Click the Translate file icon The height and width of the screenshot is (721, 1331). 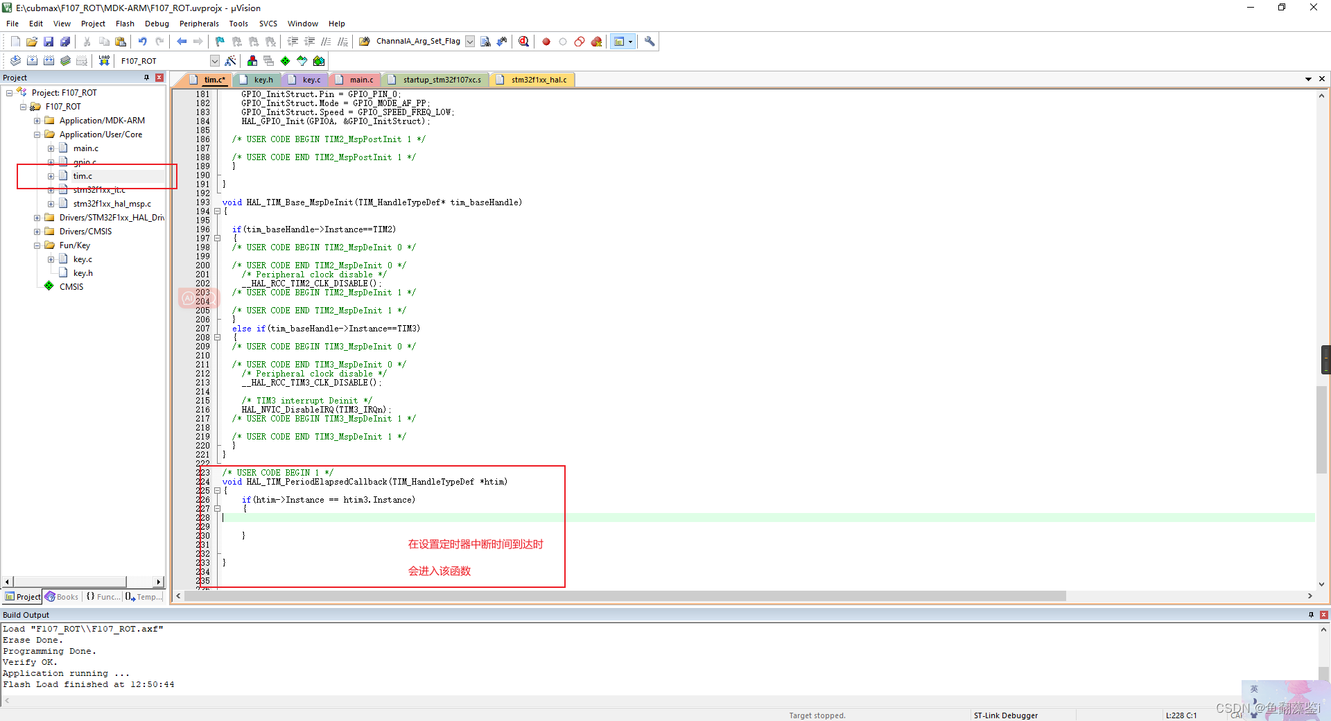tap(15, 61)
